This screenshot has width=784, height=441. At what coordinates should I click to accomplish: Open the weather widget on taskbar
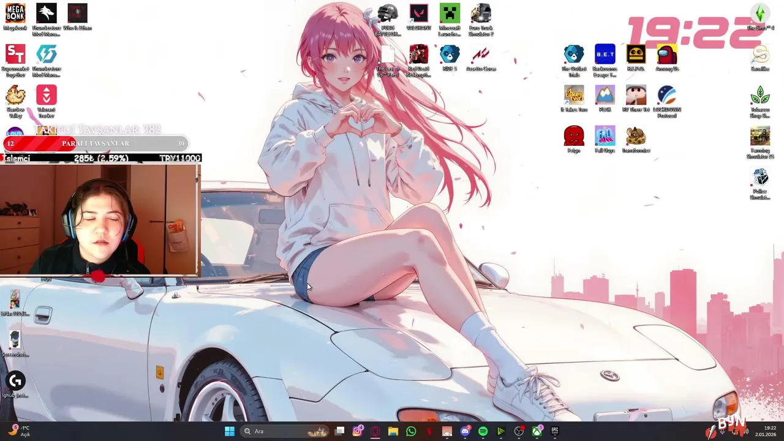[18, 431]
